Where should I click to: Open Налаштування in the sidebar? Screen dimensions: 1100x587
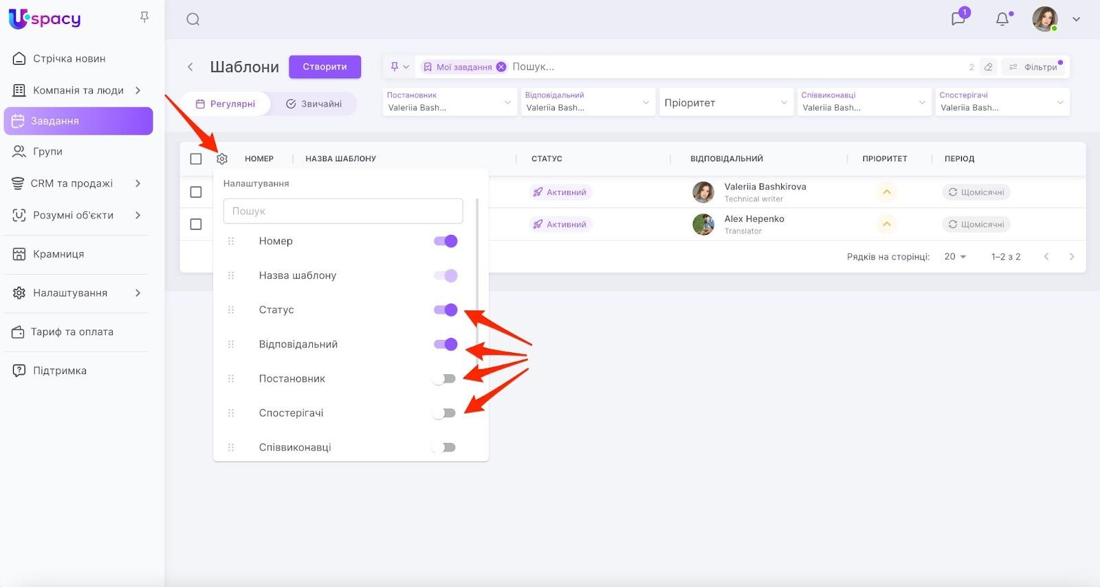[x=78, y=292]
